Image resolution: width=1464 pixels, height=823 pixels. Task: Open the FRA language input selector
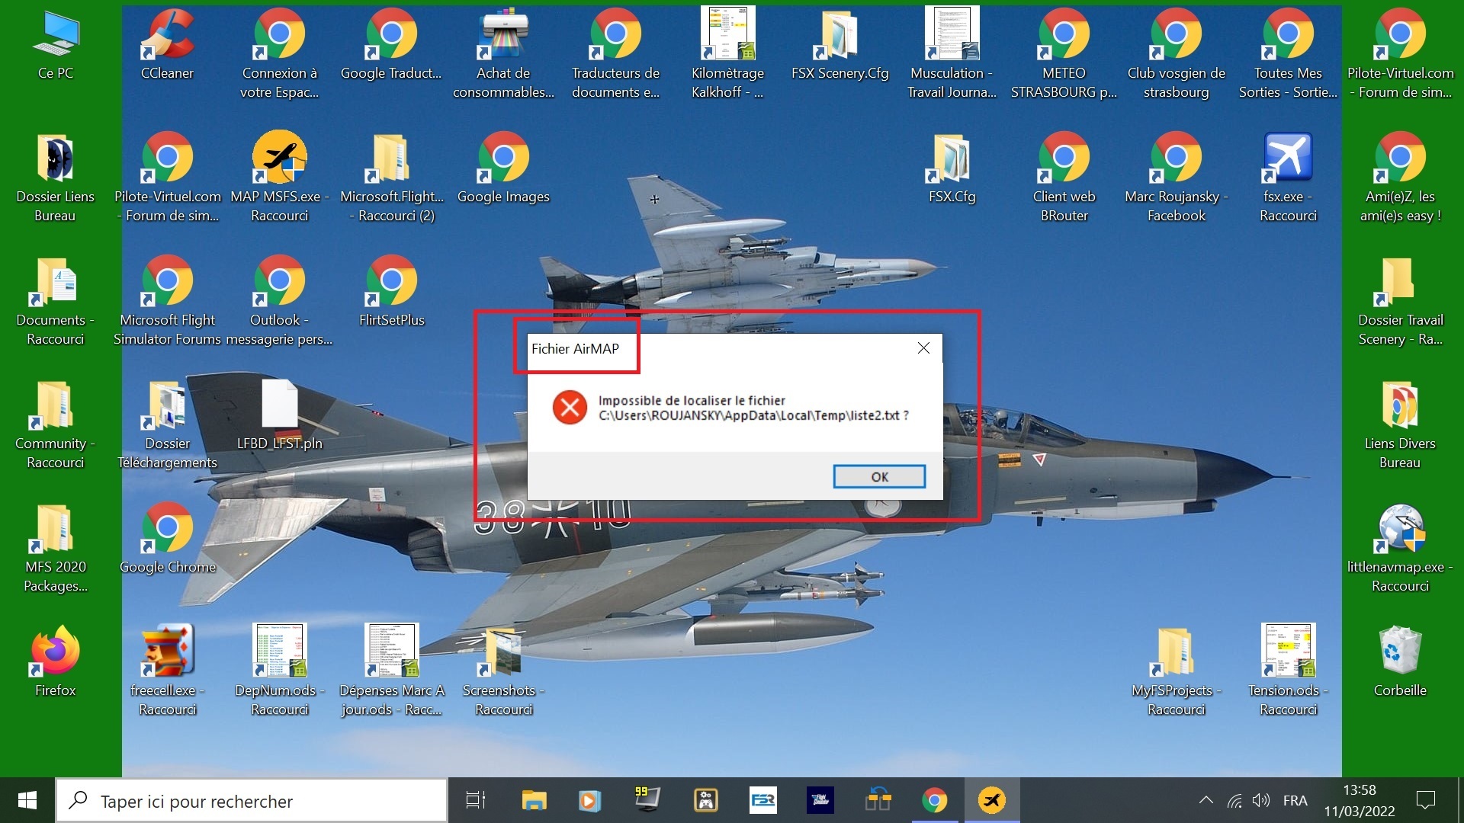[x=1295, y=800]
